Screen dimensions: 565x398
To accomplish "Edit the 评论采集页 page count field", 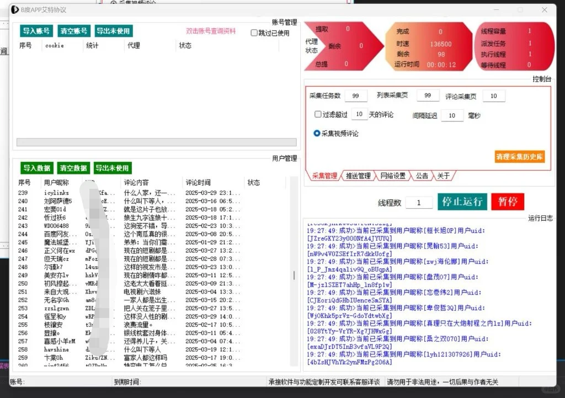I will coord(493,95).
